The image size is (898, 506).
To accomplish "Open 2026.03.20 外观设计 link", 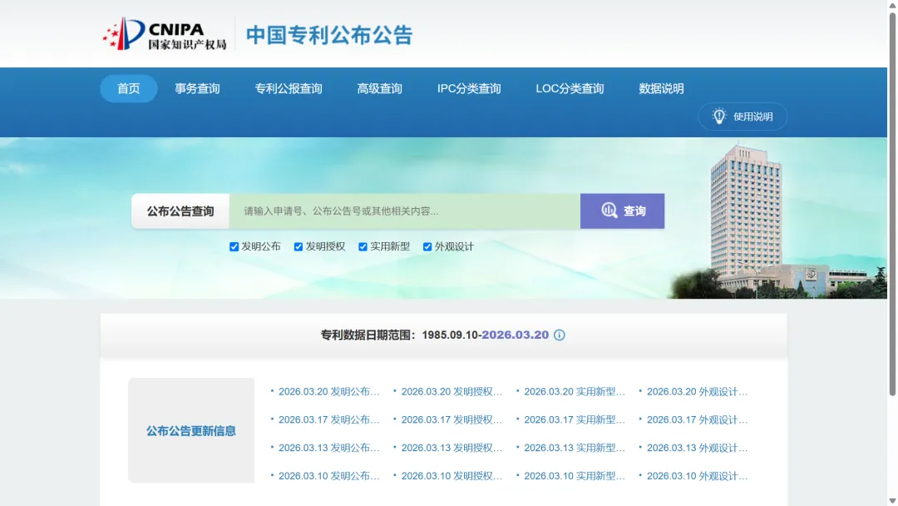I will [697, 391].
